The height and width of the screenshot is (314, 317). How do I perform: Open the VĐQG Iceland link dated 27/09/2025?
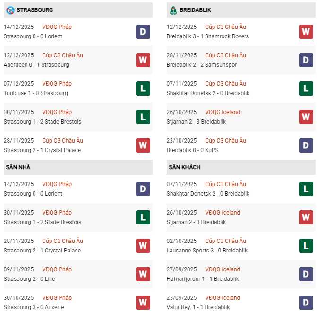click(223, 269)
